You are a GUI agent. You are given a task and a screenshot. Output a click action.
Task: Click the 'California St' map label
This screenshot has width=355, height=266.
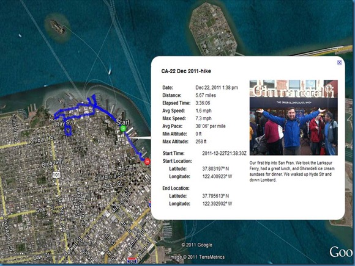click(108, 177)
